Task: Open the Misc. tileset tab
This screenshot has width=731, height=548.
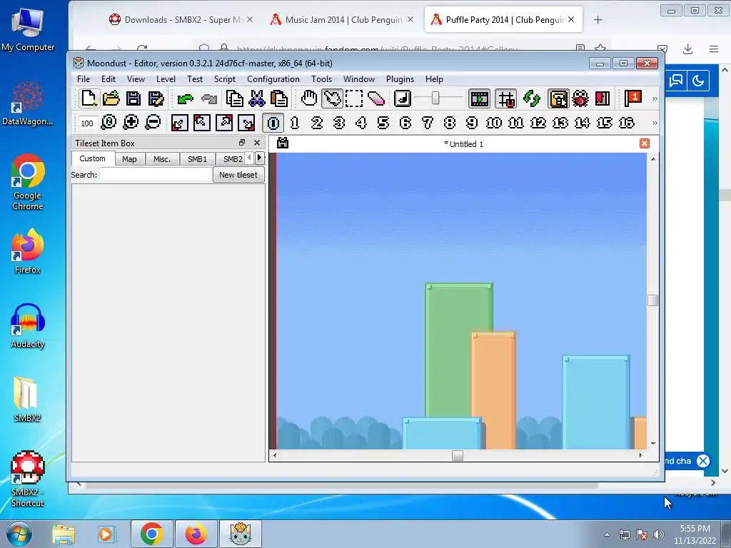Action: point(162,159)
